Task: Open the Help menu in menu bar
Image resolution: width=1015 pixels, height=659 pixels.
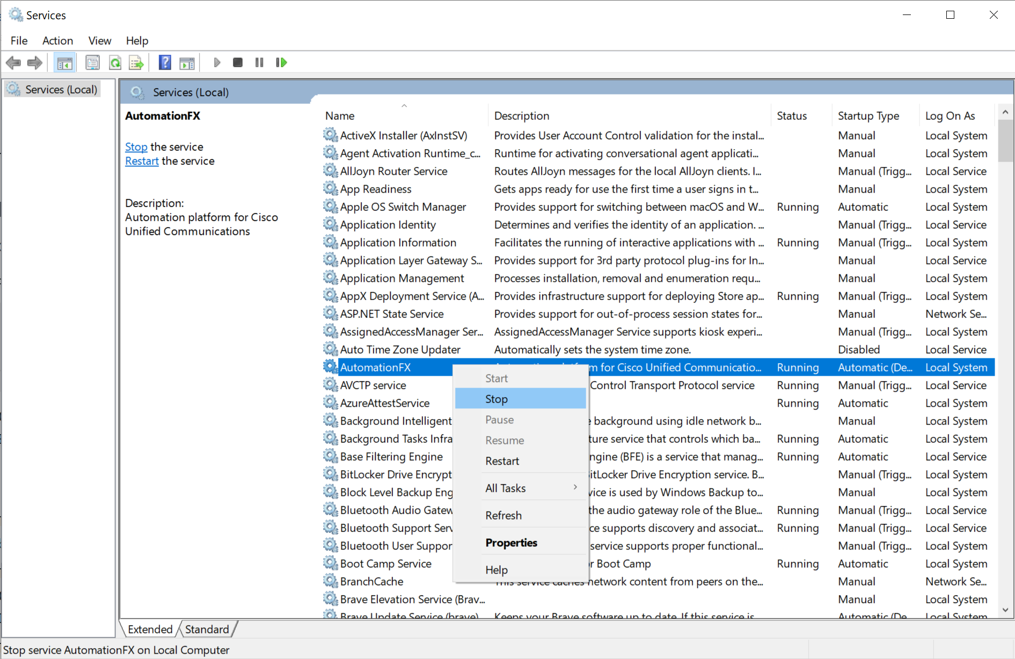Action: click(x=137, y=41)
